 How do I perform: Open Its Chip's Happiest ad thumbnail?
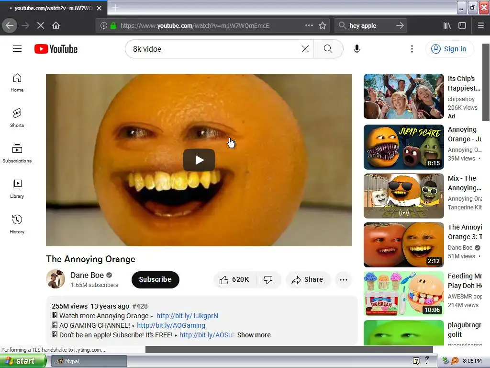coord(404,96)
